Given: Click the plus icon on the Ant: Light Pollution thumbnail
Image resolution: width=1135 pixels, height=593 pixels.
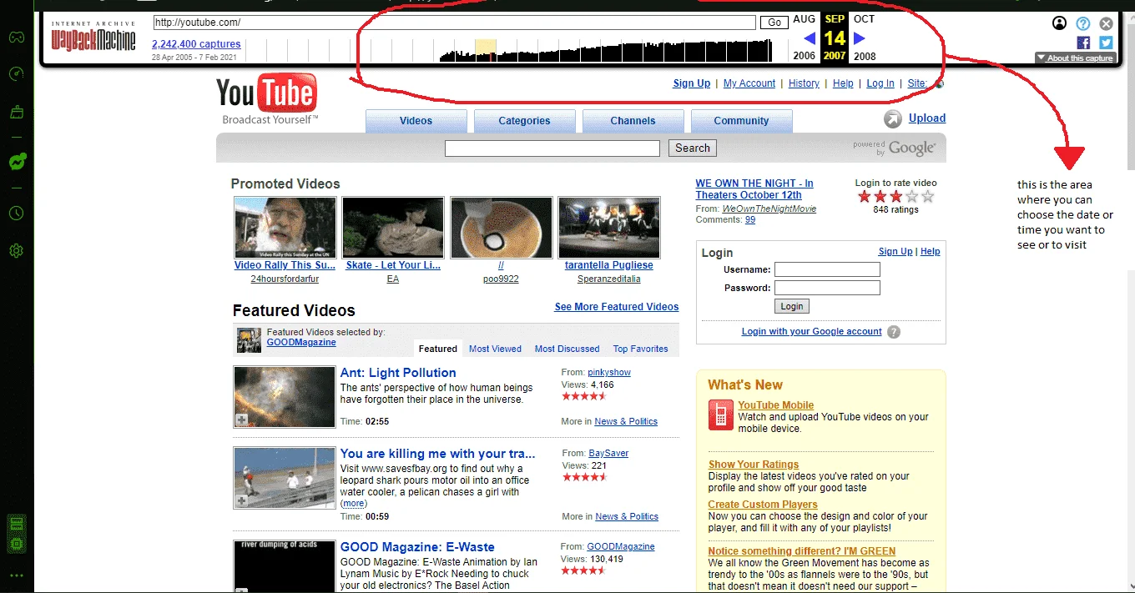Looking at the screenshot, I should coord(241,420).
